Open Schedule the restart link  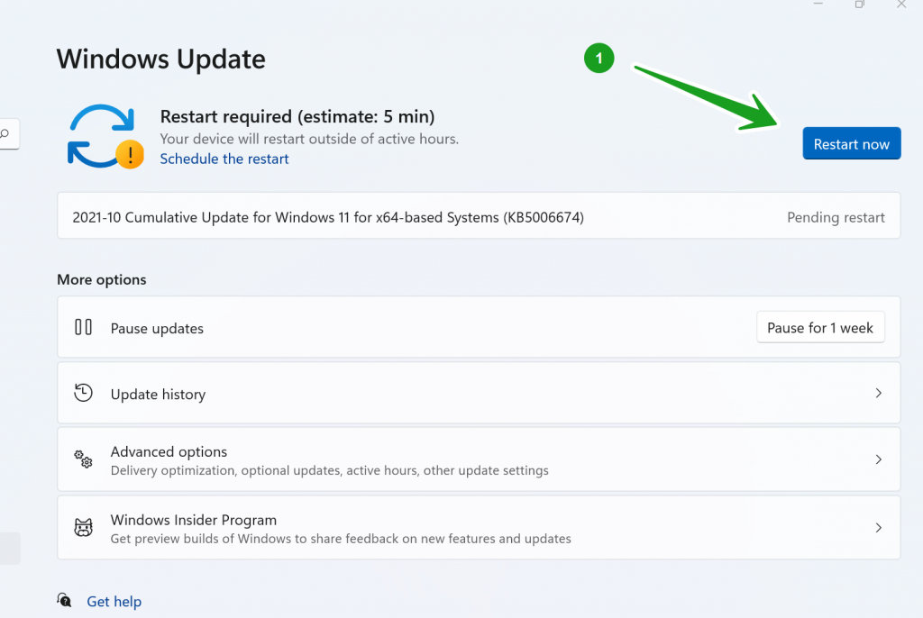(x=224, y=159)
